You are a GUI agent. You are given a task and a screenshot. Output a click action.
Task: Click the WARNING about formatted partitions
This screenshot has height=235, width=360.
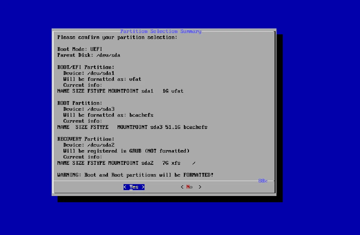pyautogui.click(x=135, y=175)
